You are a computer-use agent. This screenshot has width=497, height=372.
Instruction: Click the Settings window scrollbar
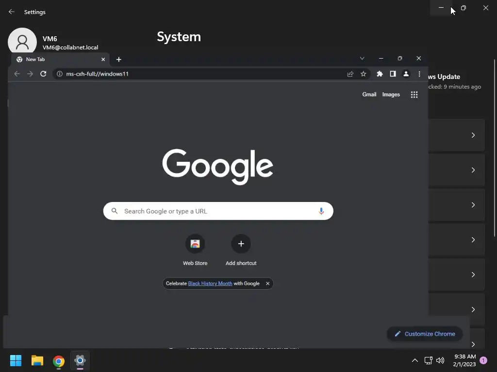click(x=495, y=148)
